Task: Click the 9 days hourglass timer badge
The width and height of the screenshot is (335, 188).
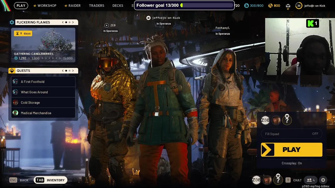Action: (x=23, y=33)
